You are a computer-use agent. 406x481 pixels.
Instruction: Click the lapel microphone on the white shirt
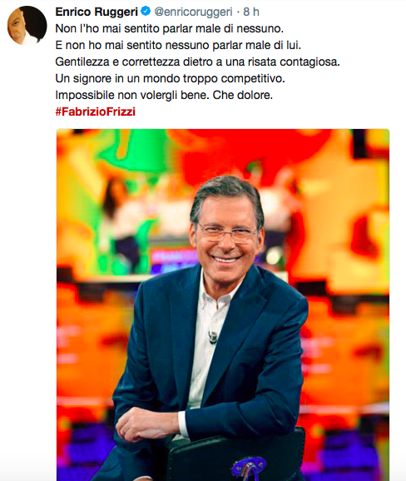click(213, 337)
